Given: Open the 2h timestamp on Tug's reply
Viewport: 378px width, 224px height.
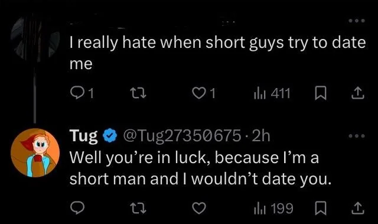Looking at the screenshot, I should click(x=261, y=136).
